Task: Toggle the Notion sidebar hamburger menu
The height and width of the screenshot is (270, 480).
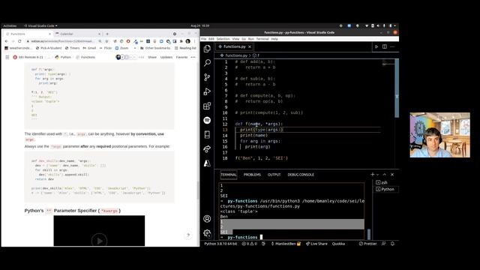Action: (7, 57)
